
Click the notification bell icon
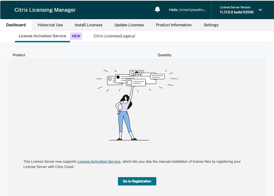click(157, 10)
